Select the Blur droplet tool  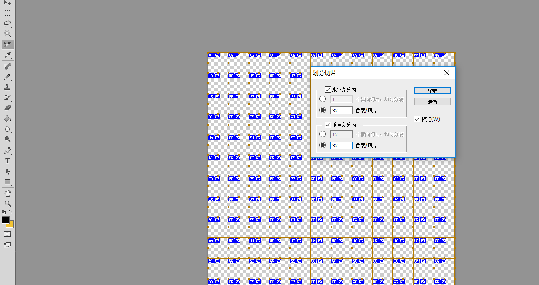[8, 129]
